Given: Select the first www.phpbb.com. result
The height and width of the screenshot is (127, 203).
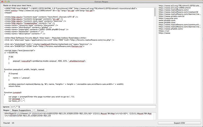Looking at the screenshot, I should click(x=167, y=20).
